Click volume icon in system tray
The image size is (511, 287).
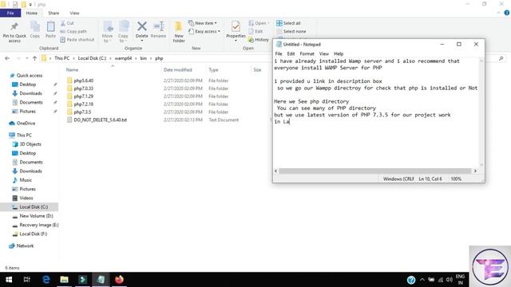pos(450,280)
